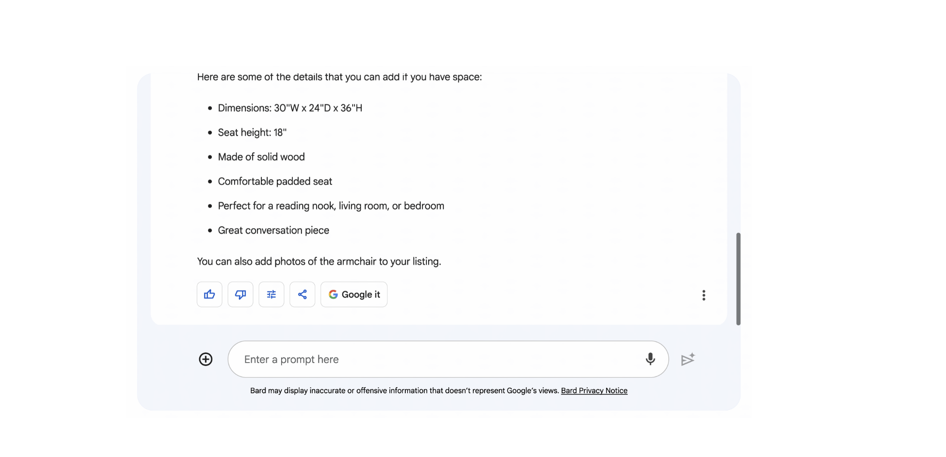The image size is (946, 457).
Task: Open the upload image plus icon
Action: [206, 359]
